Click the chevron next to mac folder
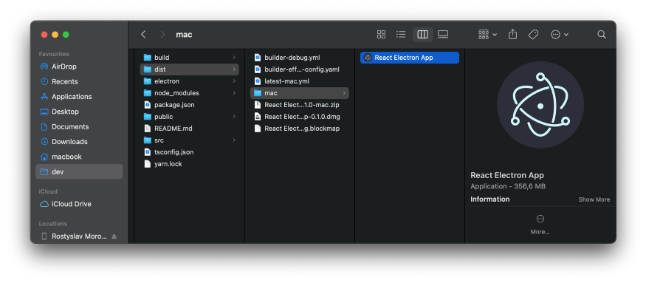The height and width of the screenshot is (283, 646). [344, 93]
